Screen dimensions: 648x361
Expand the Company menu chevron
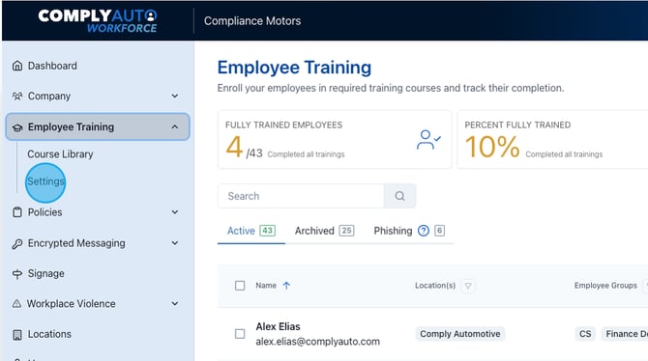click(175, 97)
